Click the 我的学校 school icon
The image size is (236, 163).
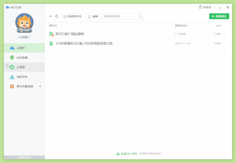click(12, 77)
